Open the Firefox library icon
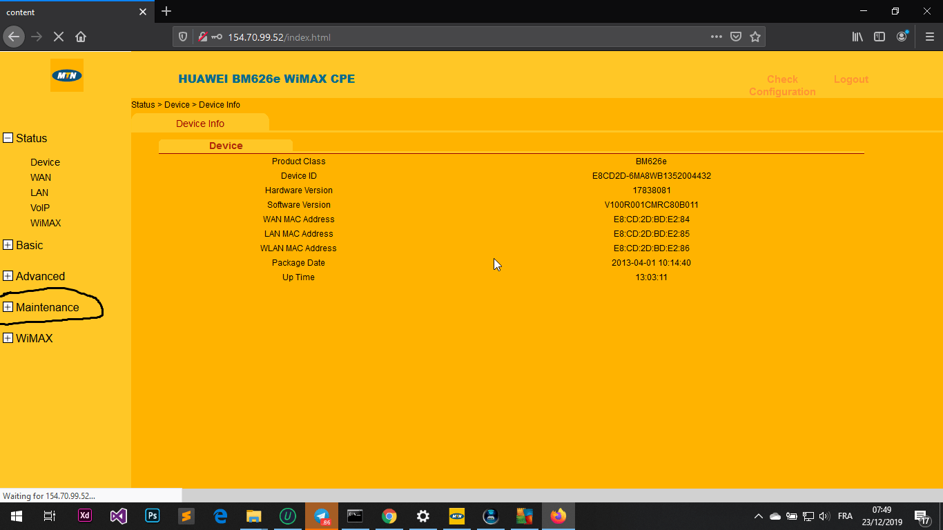The image size is (943, 530). 857,37
